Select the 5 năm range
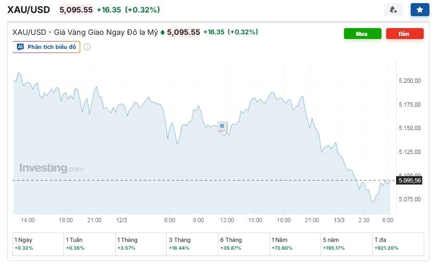 tap(346, 243)
